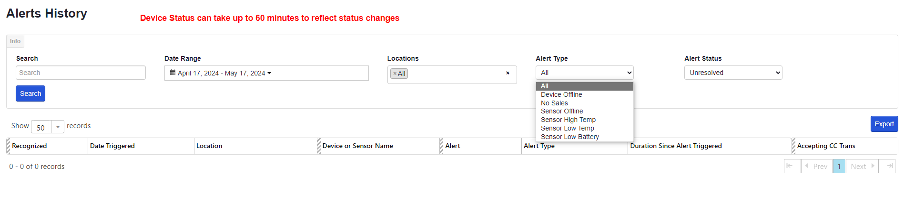Open the Alert Type dropdown
The width and height of the screenshot is (904, 205).
(585, 73)
